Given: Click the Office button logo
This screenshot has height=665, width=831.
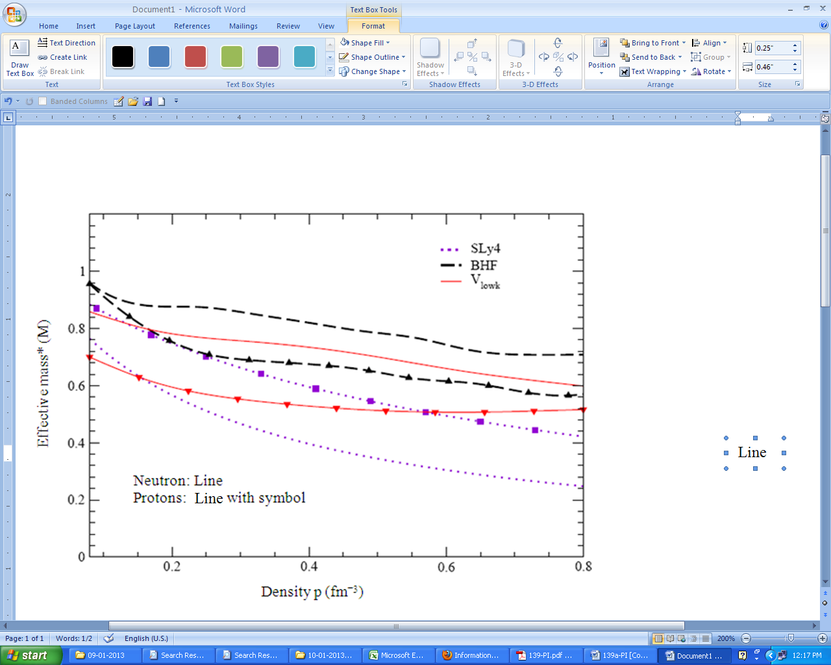Looking at the screenshot, I should click(14, 14).
